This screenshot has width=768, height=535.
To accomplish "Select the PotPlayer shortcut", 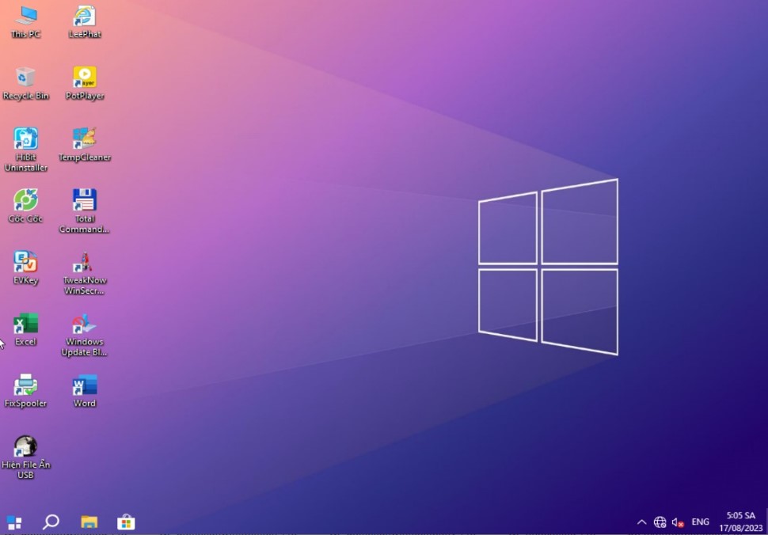I will pyautogui.click(x=84, y=84).
